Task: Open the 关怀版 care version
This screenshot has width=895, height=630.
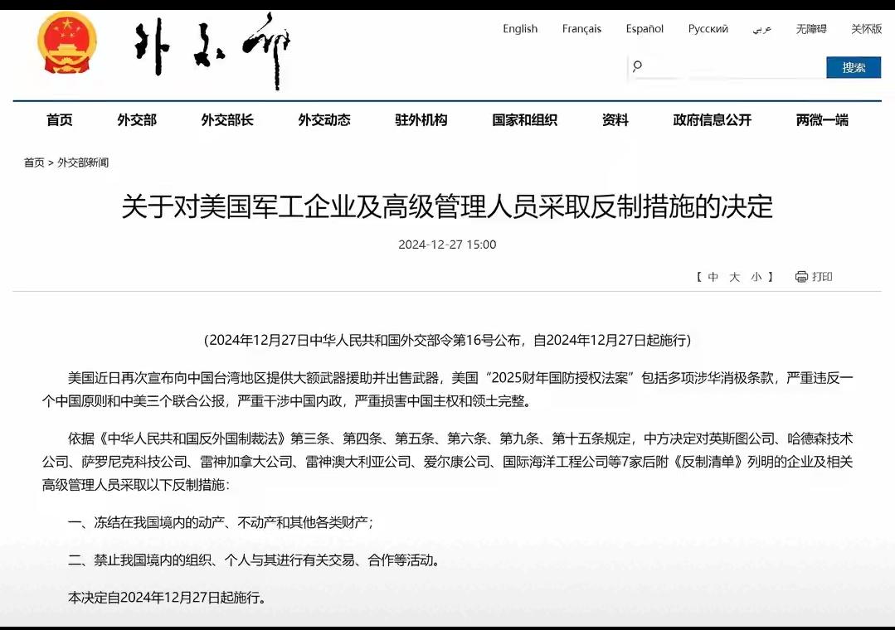Action: pyautogui.click(x=867, y=28)
